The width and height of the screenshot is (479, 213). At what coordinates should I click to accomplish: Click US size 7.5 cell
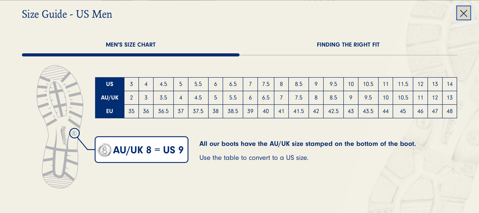266,84
